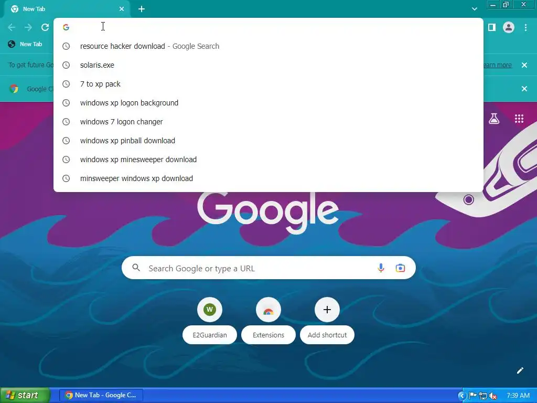Click New Tab - Google Chrome taskbar button

tap(101, 395)
